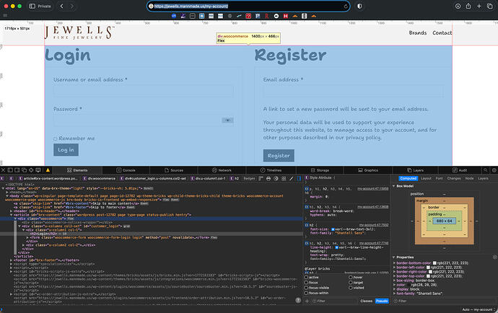The width and height of the screenshot is (498, 313).
Task: Click the Username or email address field
Action: click(x=144, y=91)
